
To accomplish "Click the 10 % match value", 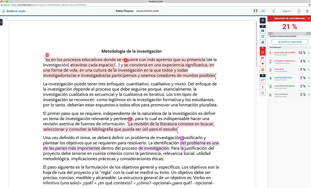I will (302, 53).
